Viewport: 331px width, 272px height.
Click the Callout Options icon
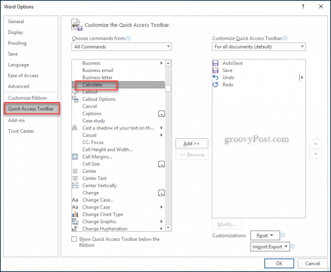pyautogui.click(x=75, y=99)
